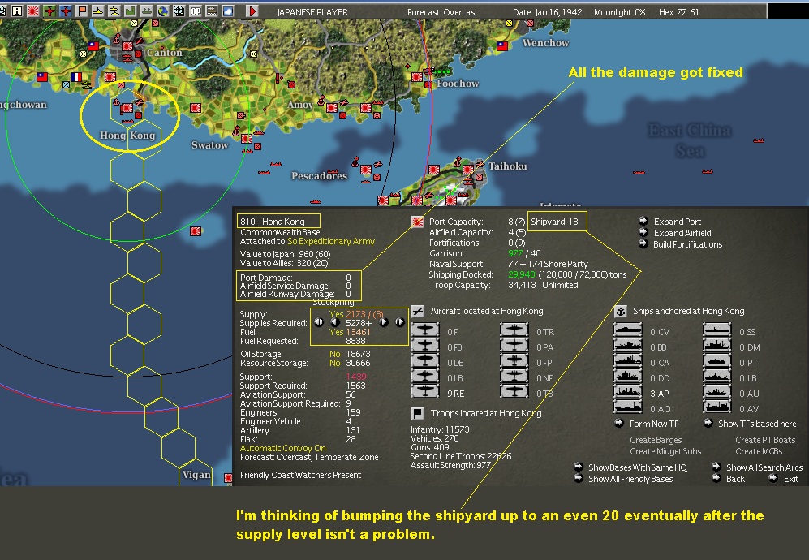Toggle Supply stockpiling Yes setting
Viewport: 809px width, 560px height.
337,314
